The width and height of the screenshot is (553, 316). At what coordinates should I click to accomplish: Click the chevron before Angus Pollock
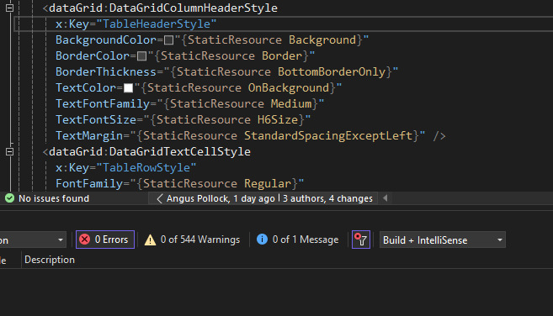click(160, 198)
